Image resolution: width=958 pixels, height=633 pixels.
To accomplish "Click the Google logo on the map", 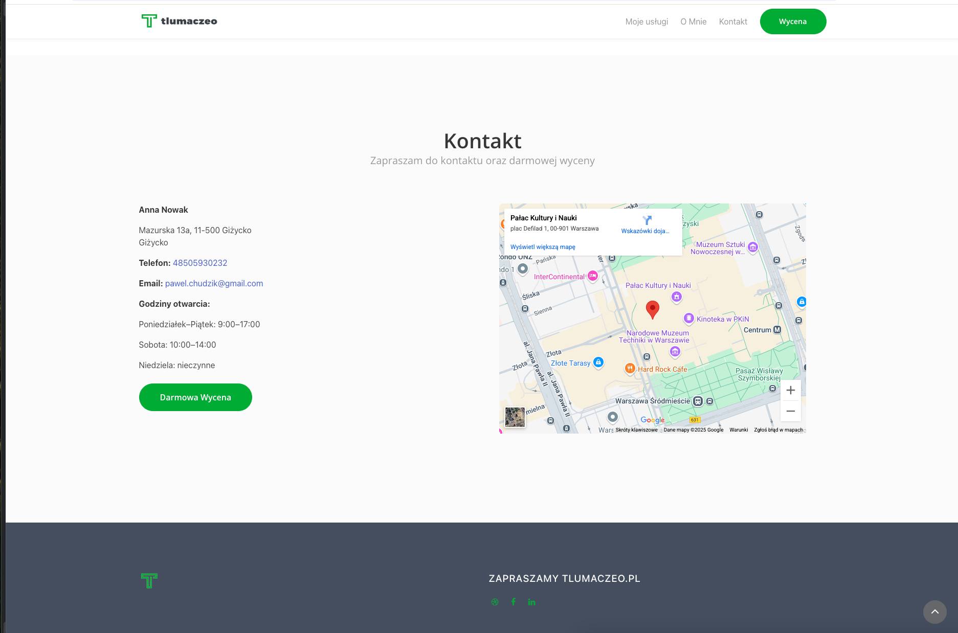I will [x=652, y=420].
